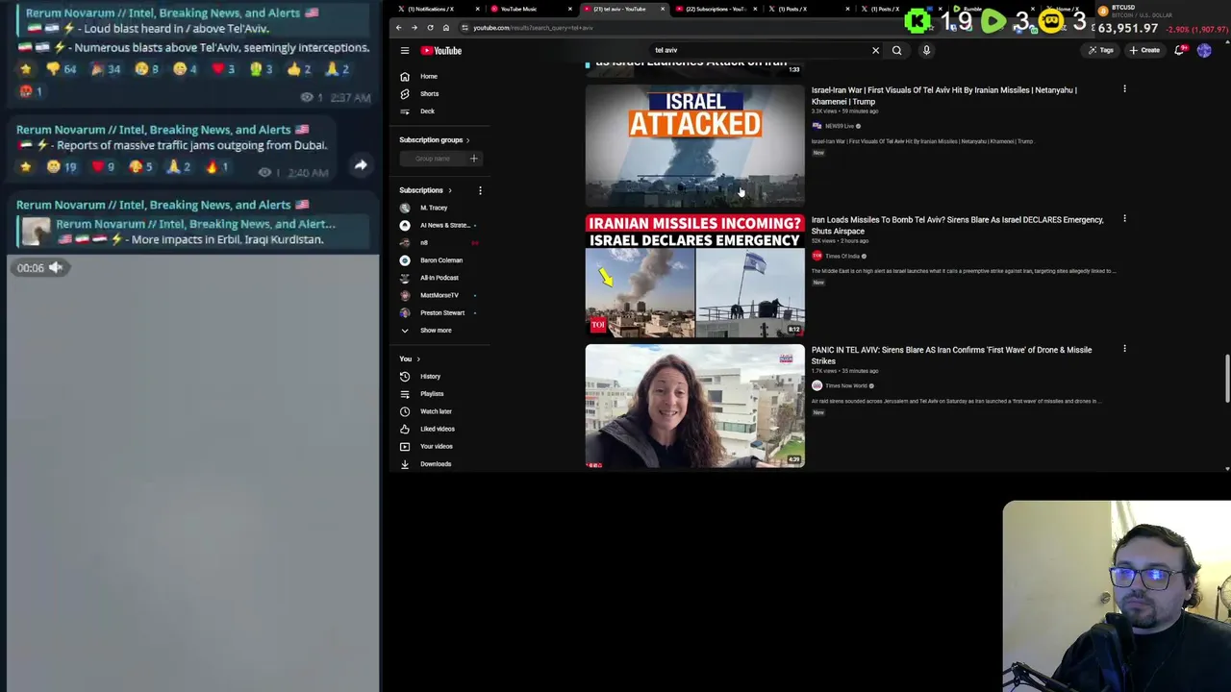Open options for 'PANIC IN TEL AVIV' video

[x=1124, y=349]
